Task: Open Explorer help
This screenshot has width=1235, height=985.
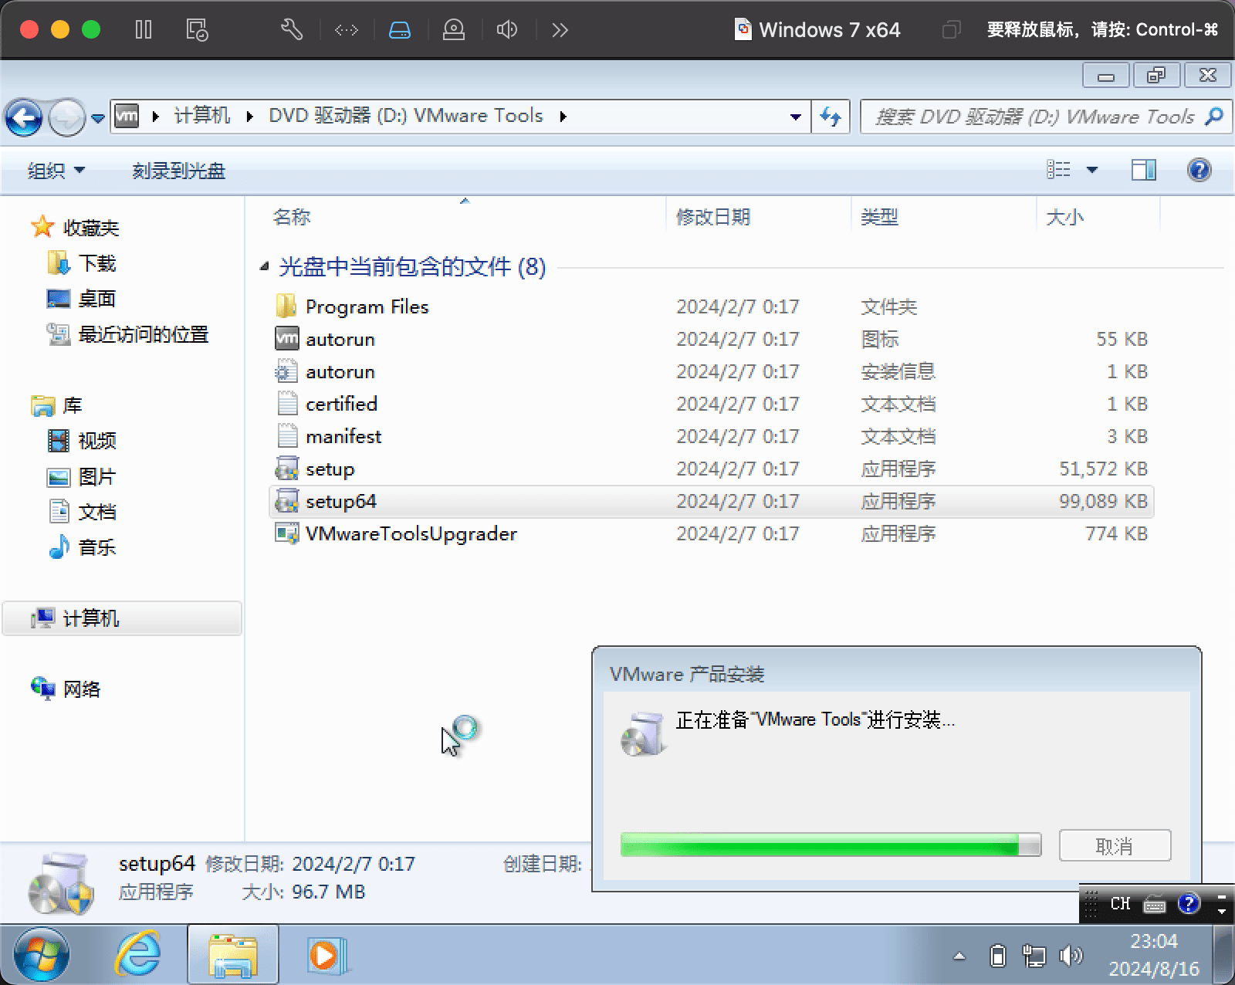Action: click(1199, 170)
